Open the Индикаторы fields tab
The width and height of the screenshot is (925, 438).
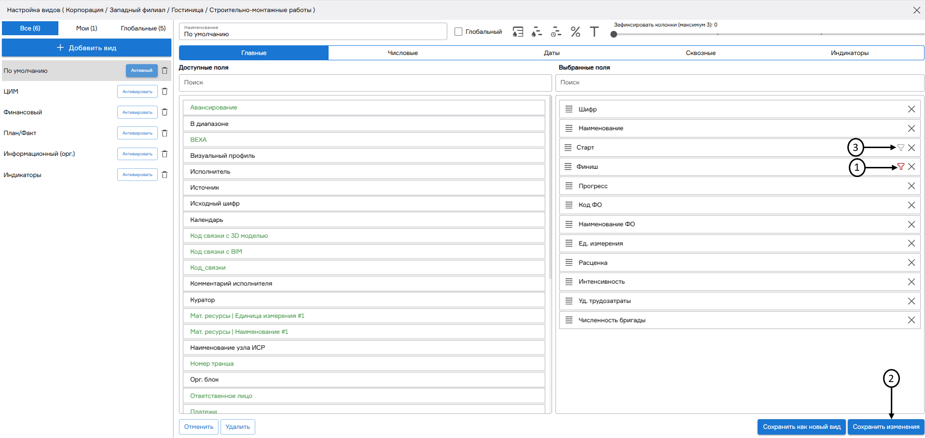[849, 53]
